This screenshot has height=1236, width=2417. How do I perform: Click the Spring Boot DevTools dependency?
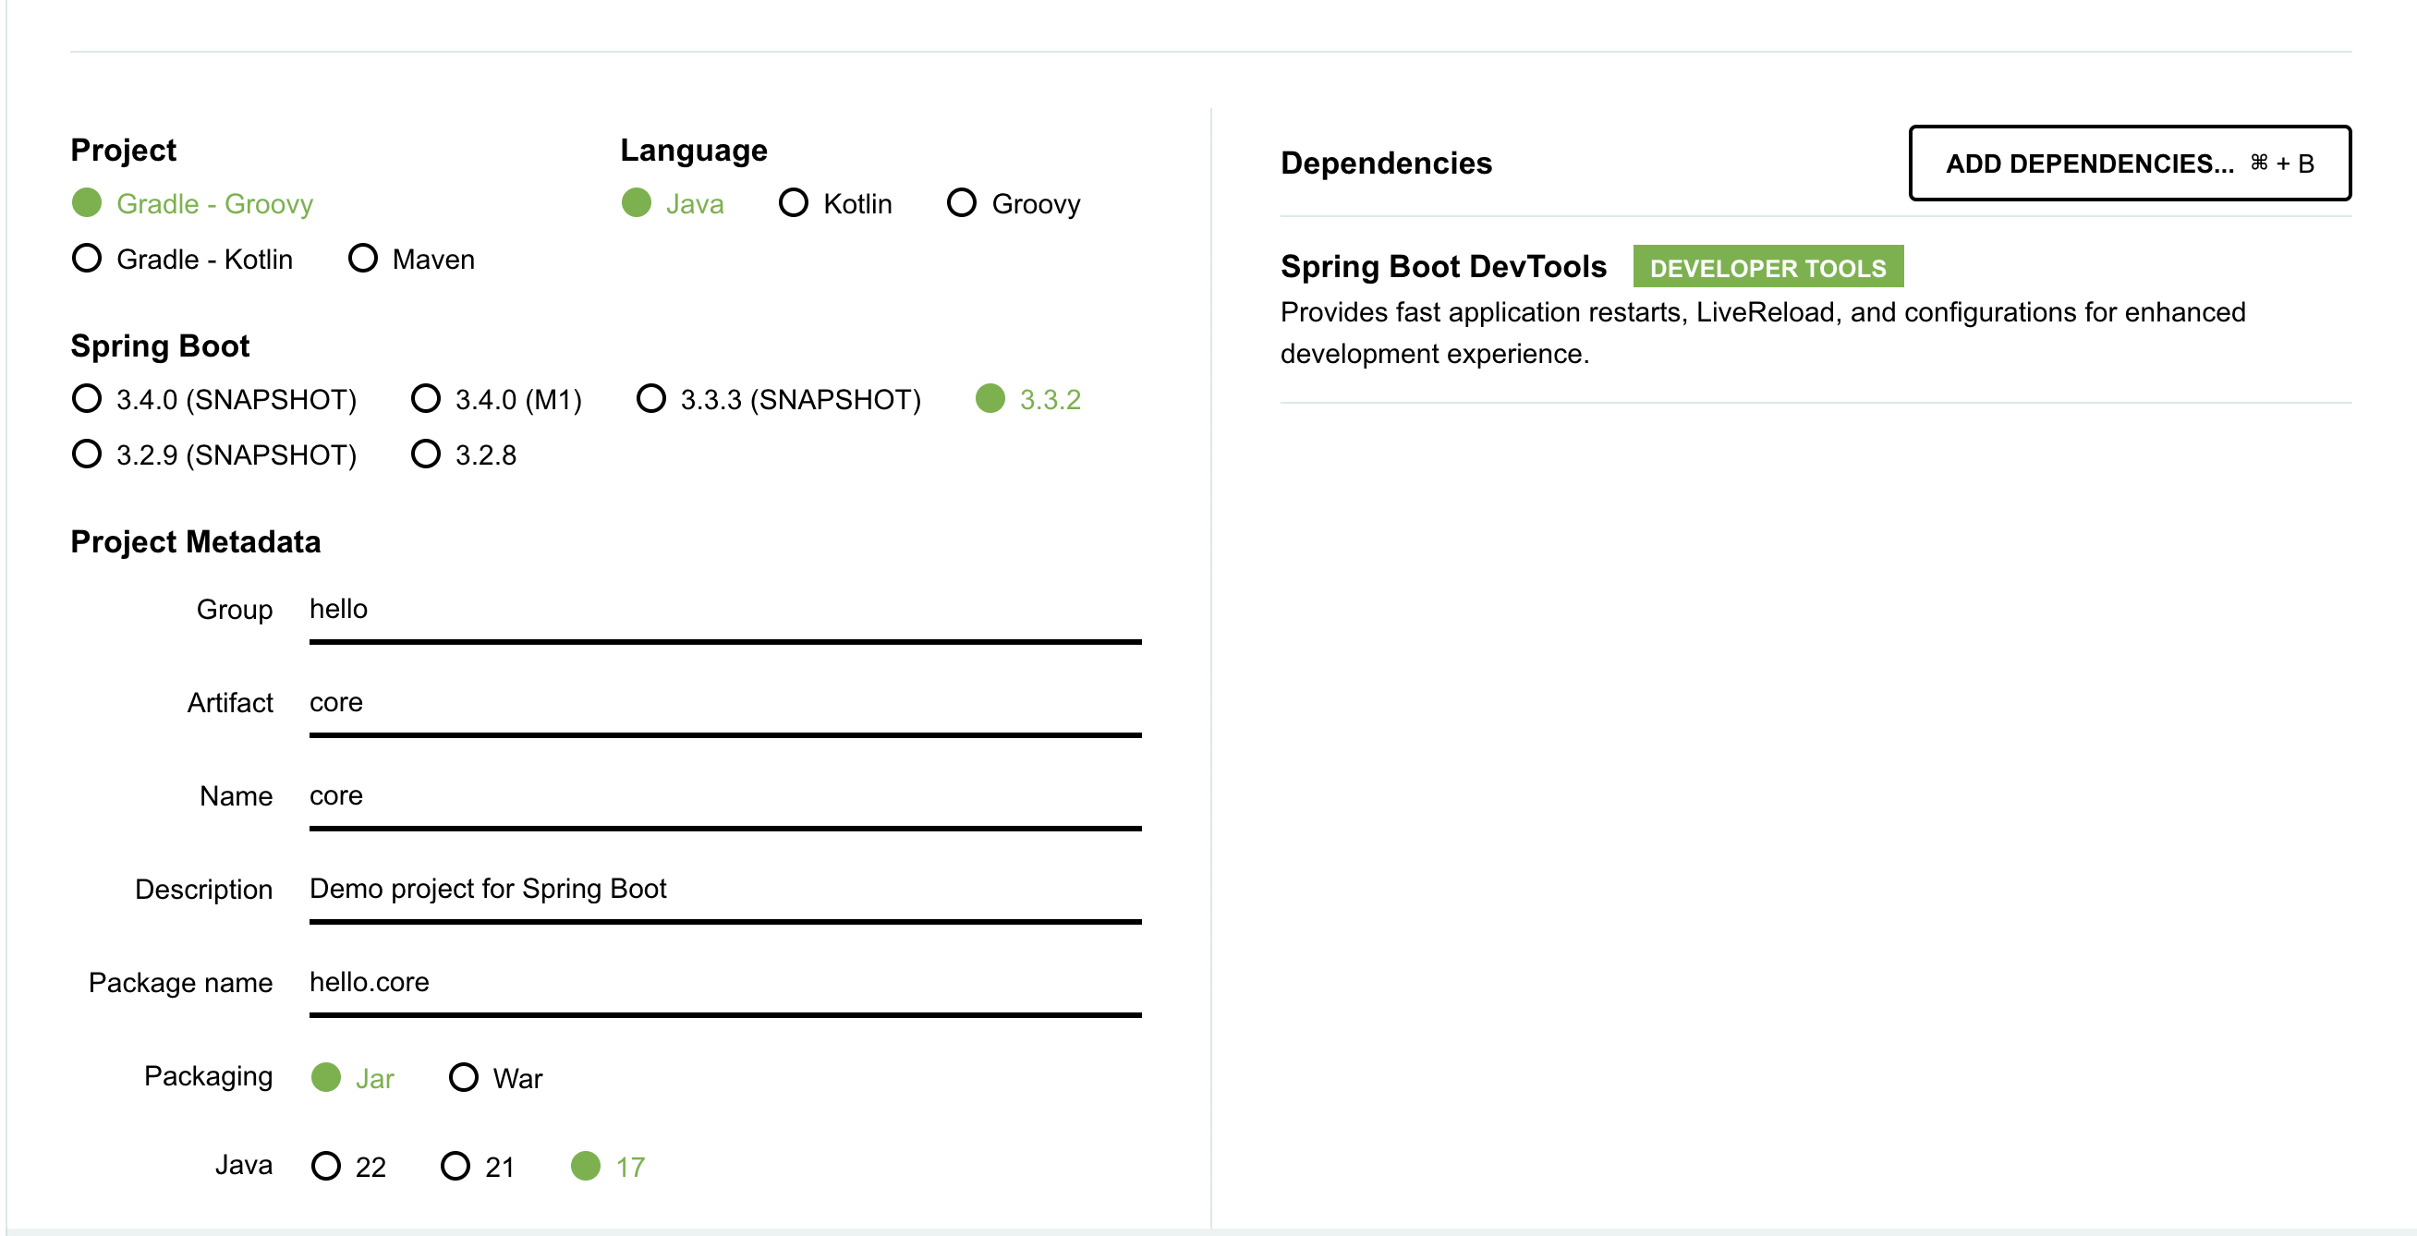point(1443,266)
